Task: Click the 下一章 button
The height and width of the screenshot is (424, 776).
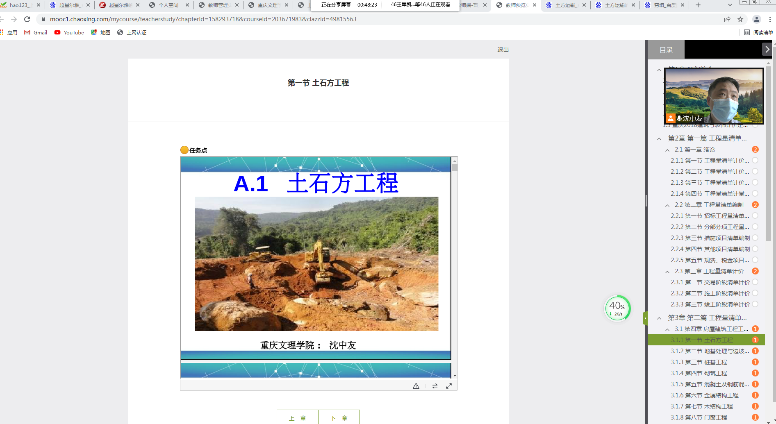Action: [338, 417]
